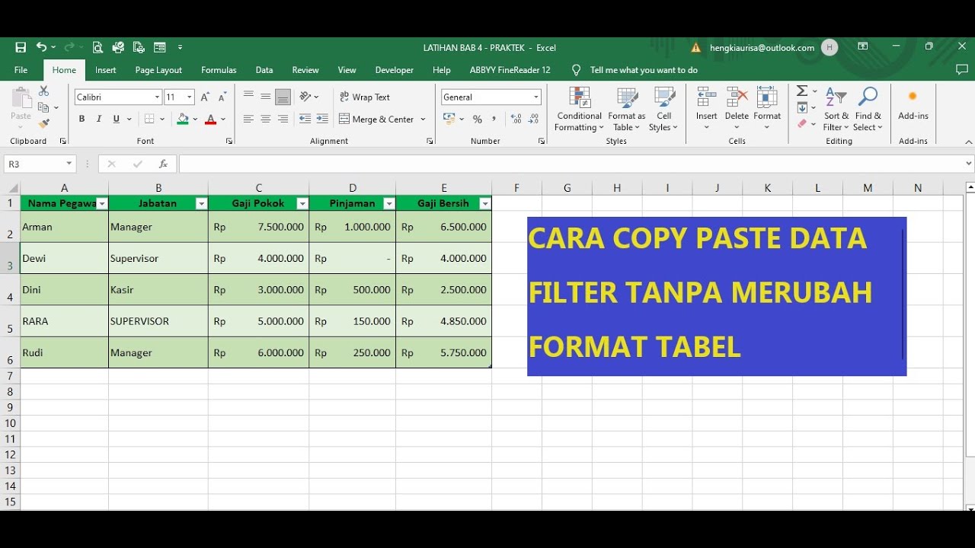
Task: Open the Jabatan column filter dropdown
Action: [x=201, y=203]
